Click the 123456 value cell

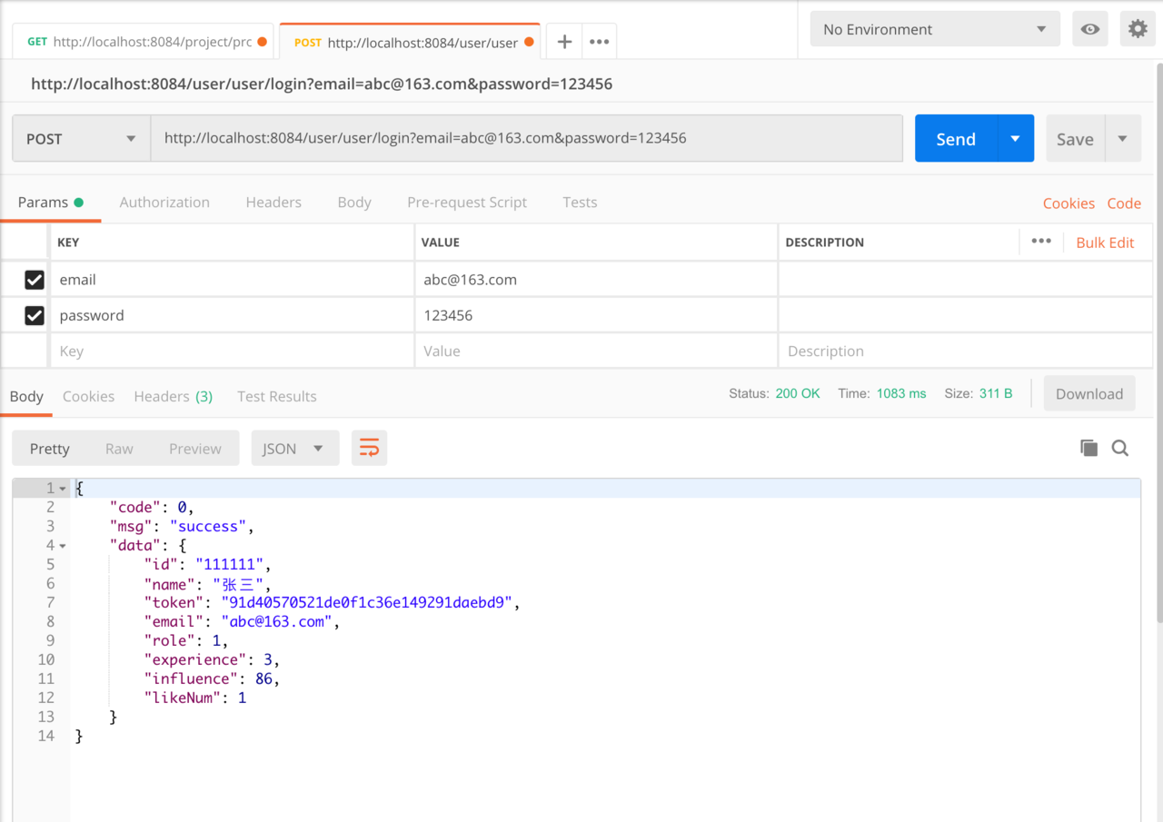(596, 315)
